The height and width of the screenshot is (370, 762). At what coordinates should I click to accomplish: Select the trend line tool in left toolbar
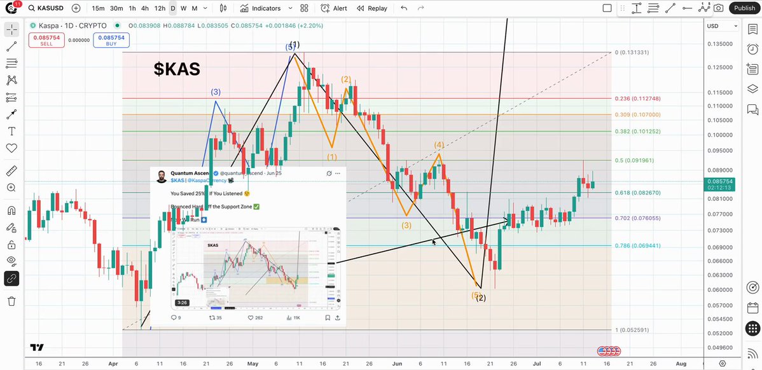coord(11,46)
